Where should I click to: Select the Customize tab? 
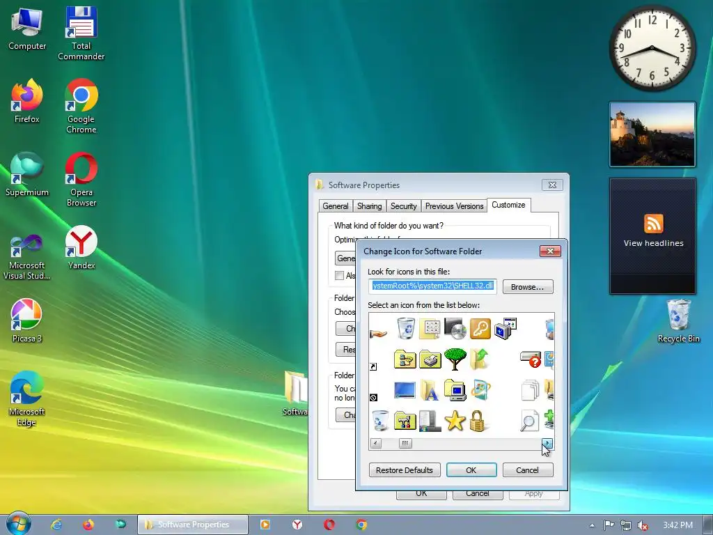[508, 205]
